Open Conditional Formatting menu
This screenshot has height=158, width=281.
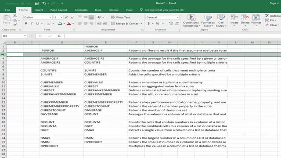191,21
